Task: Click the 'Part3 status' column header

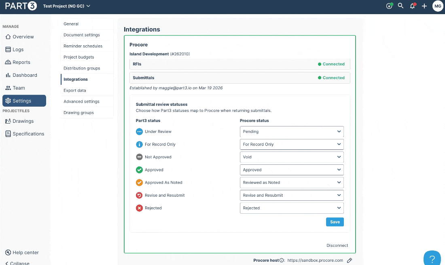Action: 148,120
